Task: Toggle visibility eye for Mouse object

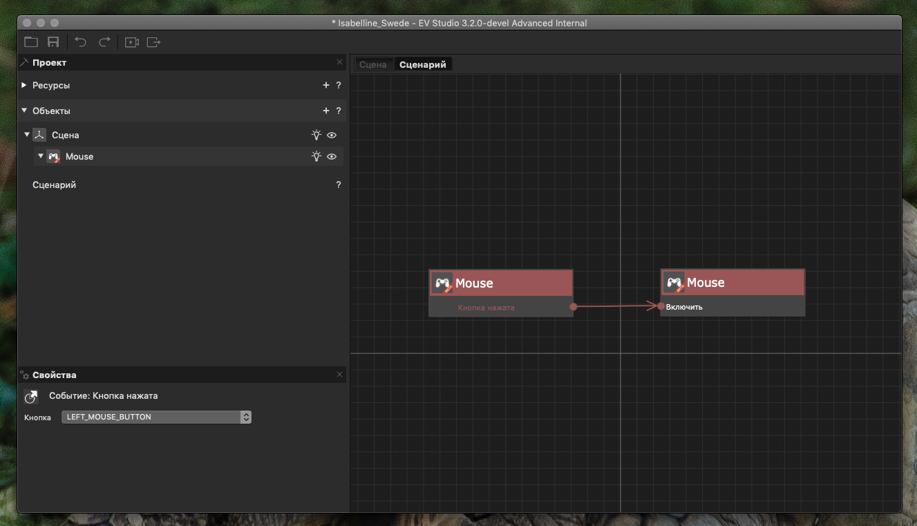Action: pos(332,157)
